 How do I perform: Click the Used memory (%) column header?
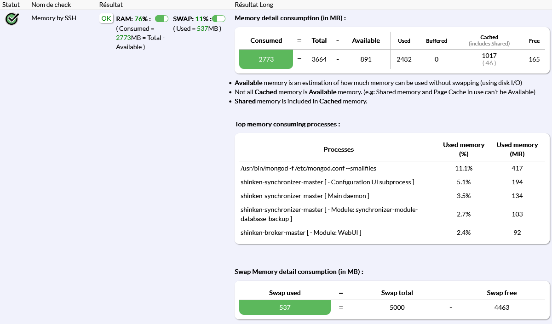pyautogui.click(x=464, y=149)
